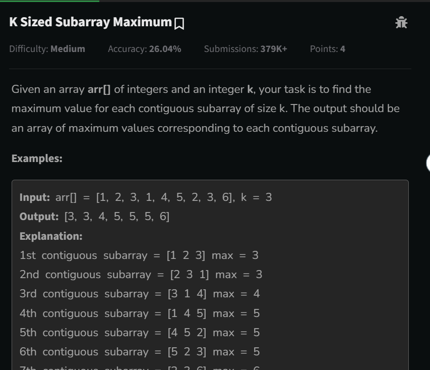Screen dimensions: 430x370
Task: Click the 'Explanation:' label
Action: pyautogui.click(x=51, y=236)
